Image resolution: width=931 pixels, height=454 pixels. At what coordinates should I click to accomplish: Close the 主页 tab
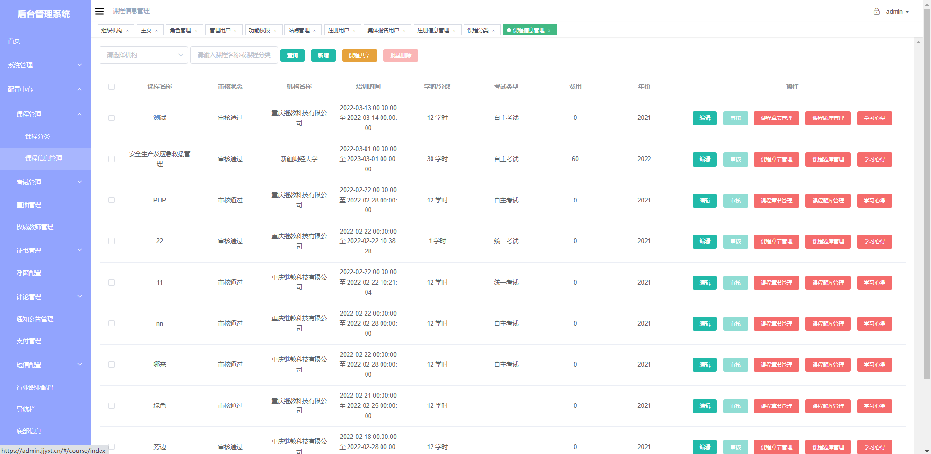point(156,31)
